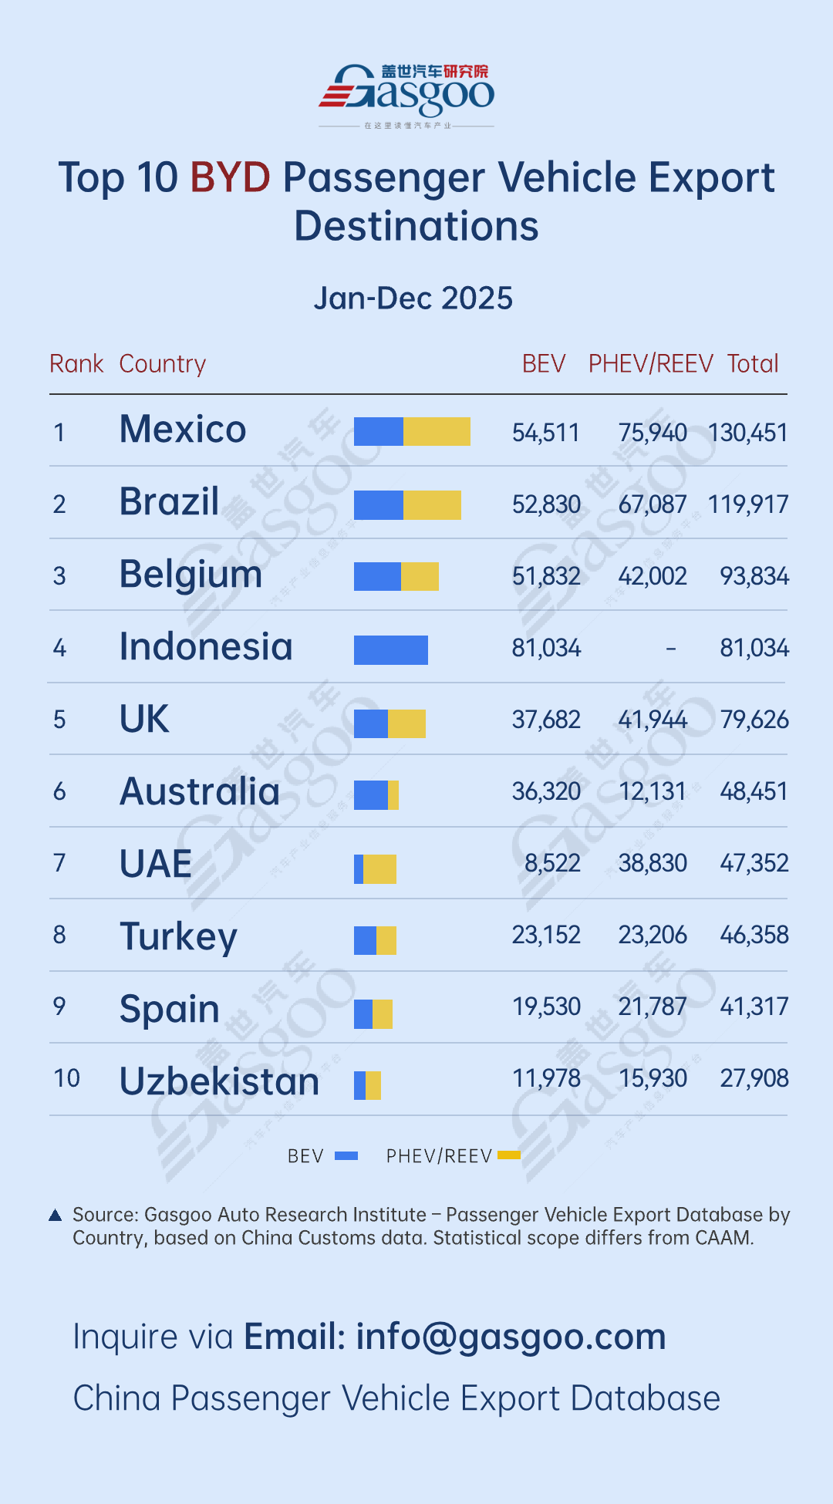
Task: Click Australia's blue BEV bar segment
Action: [371, 795]
